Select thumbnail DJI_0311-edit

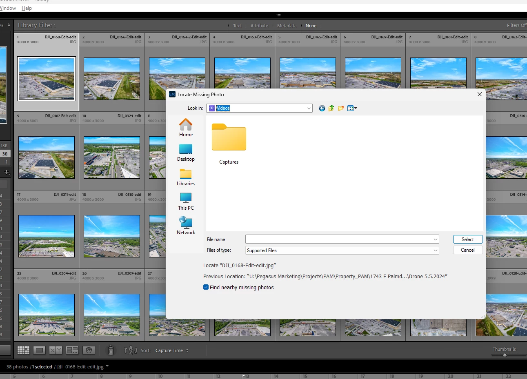click(47, 236)
